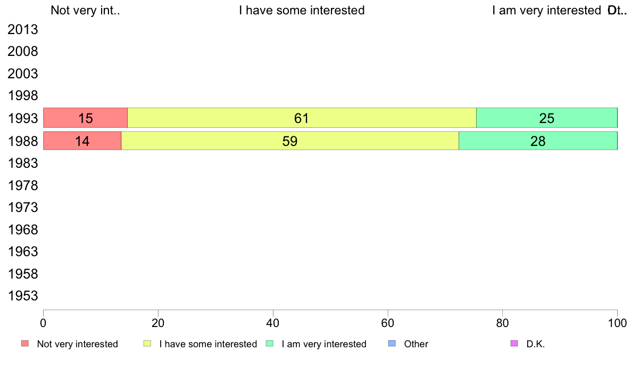Click the 1993 year label
The height and width of the screenshot is (392, 632).
(x=22, y=118)
